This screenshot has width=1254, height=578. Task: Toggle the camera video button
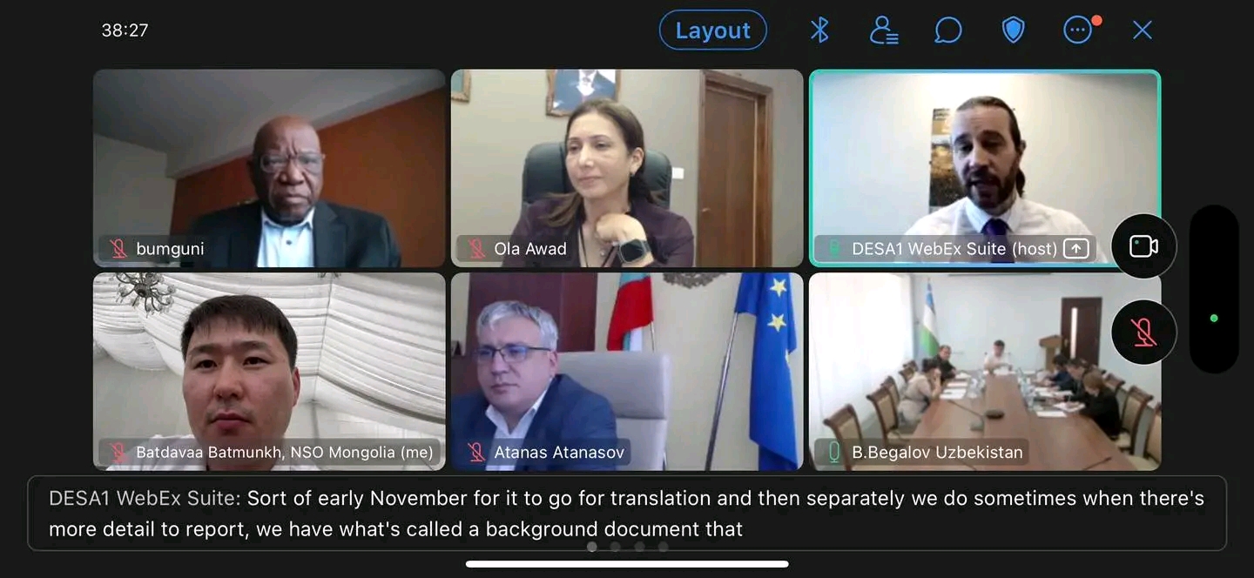coord(1143,246)
